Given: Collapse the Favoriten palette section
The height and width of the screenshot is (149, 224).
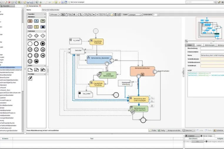Looking at the screenshot, I should (x=45, y=14).
